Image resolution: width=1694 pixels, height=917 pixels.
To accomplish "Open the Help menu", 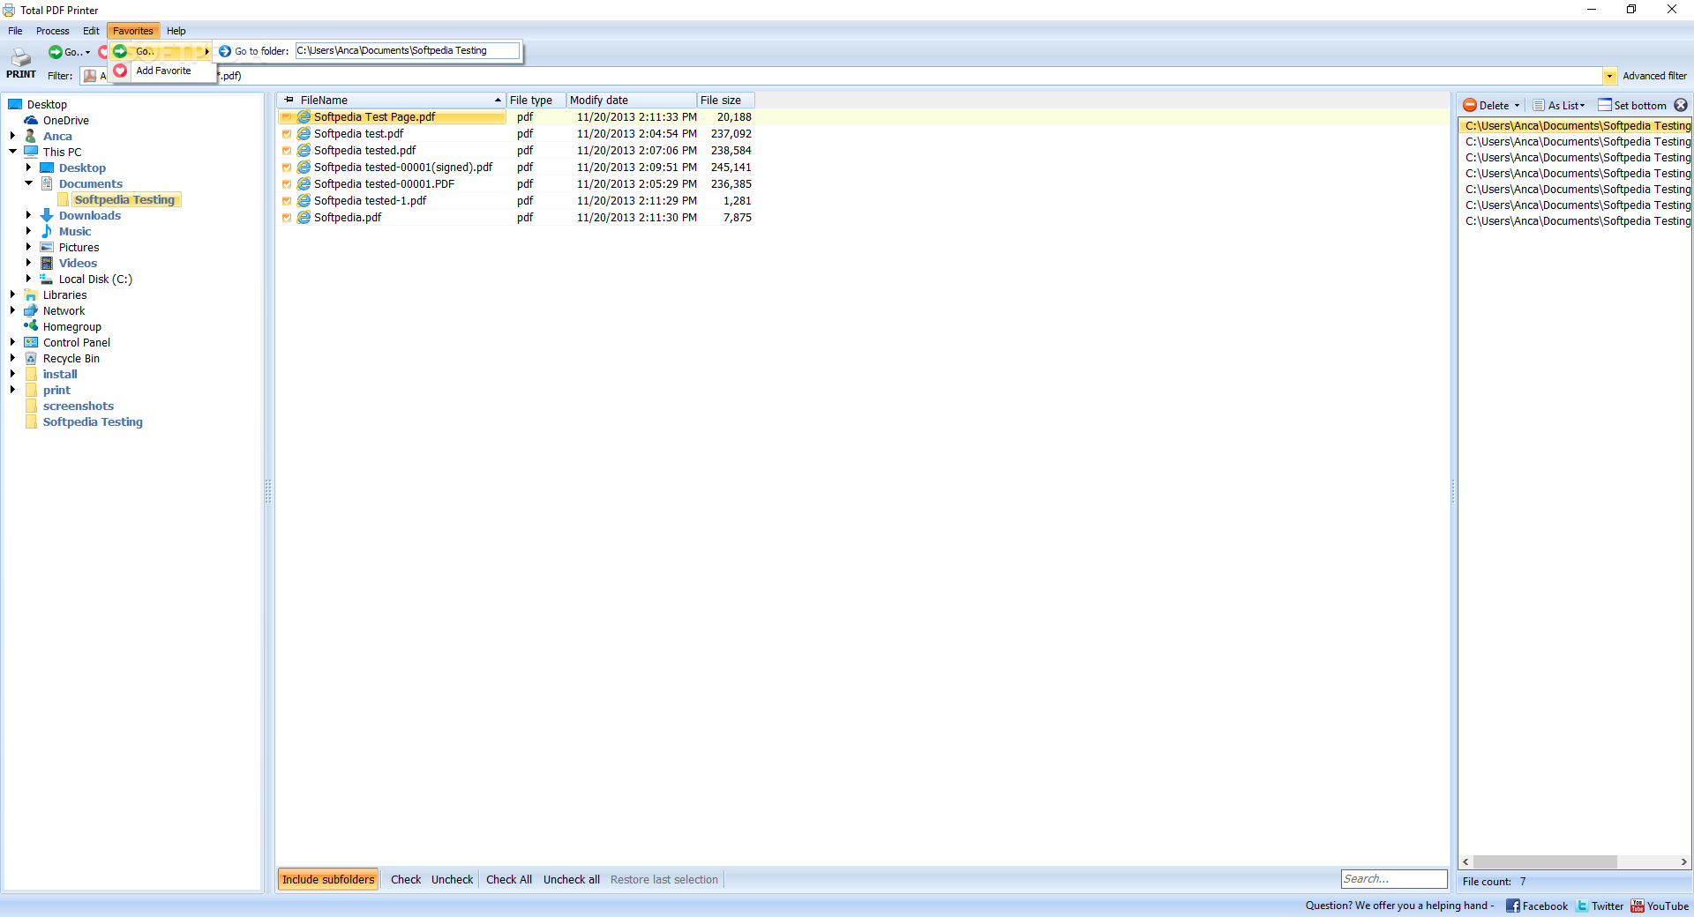I will pos(176,31).
